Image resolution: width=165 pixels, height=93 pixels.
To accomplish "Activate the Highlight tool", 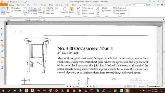I will click(72, 10).
